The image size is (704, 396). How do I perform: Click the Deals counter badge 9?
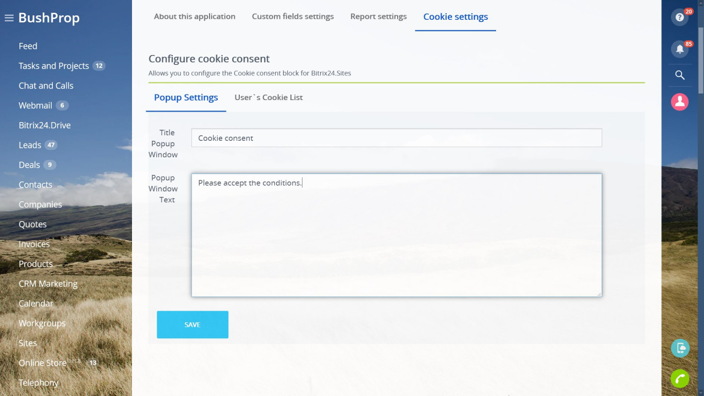tap(50, 165)
